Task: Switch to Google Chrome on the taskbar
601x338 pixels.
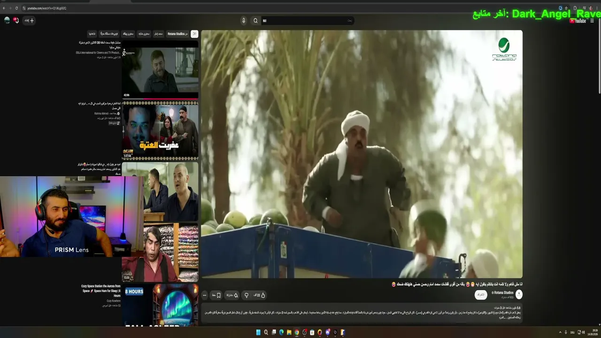Action: coord(297,332)
